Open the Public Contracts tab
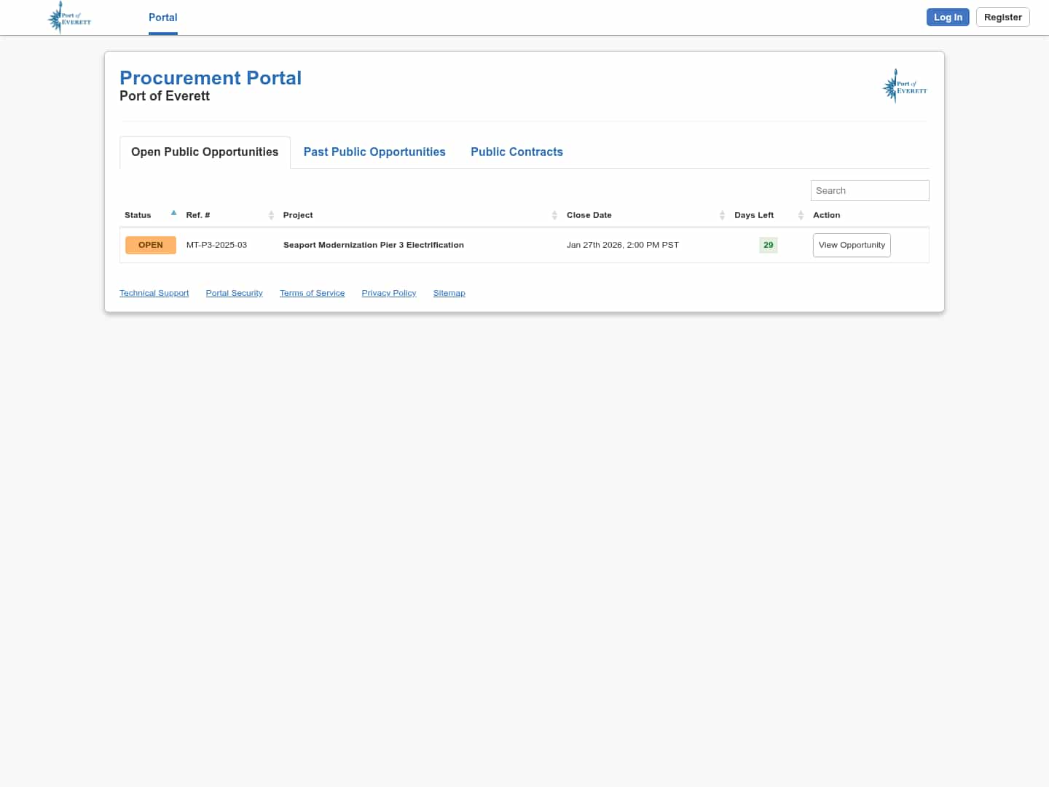 pyautogui.click(x=517, y=152)
